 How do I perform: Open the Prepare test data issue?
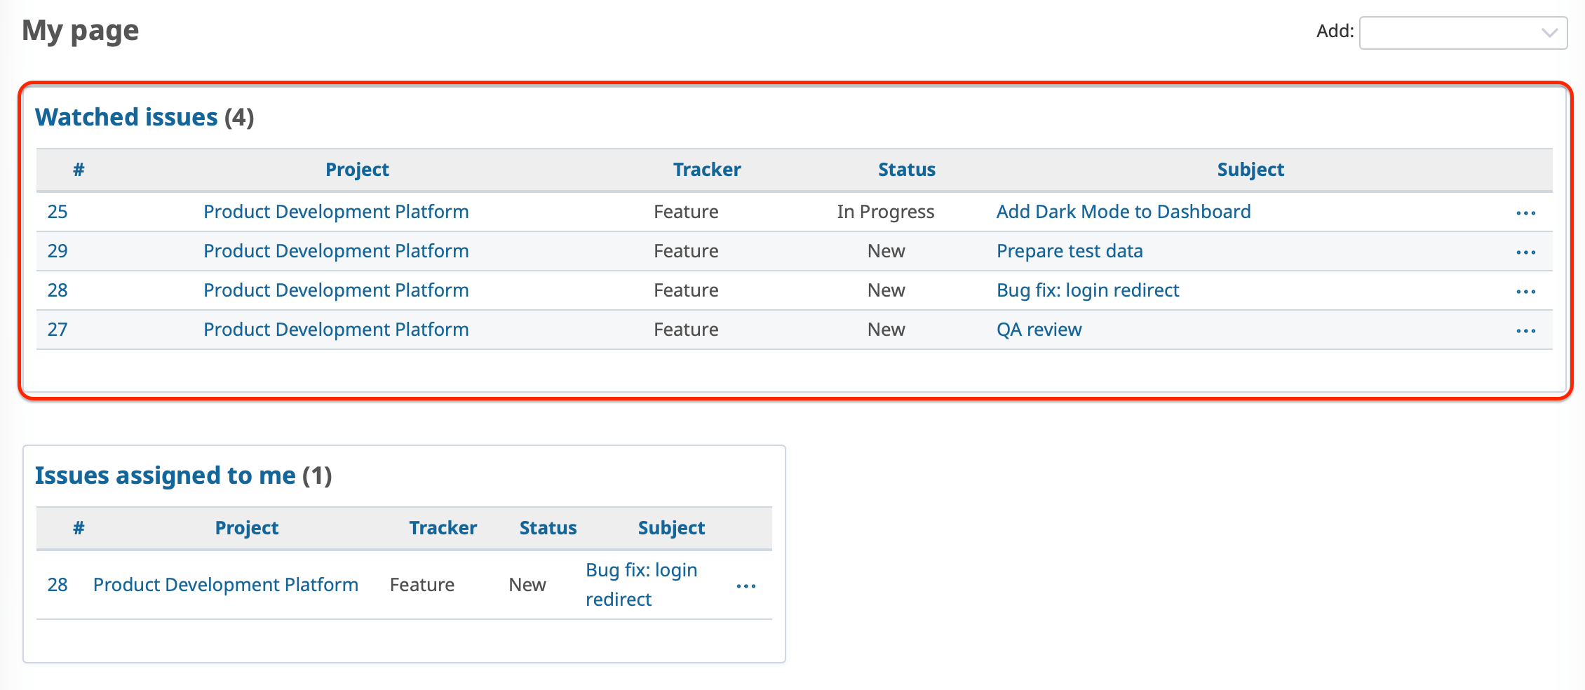click(1069, 251)
